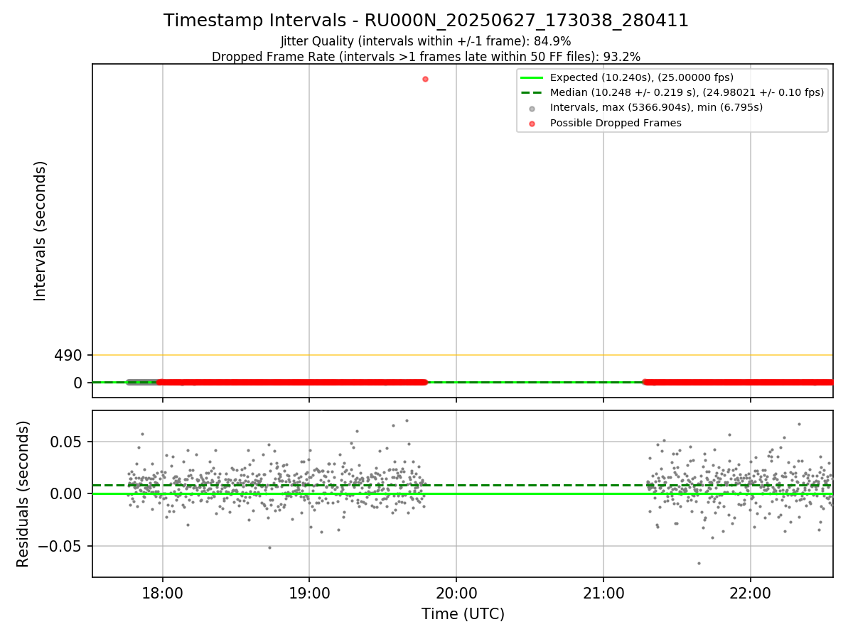Click the '490' y-axis tick label
The image size is (853, 639).
[x=68, y=355]
